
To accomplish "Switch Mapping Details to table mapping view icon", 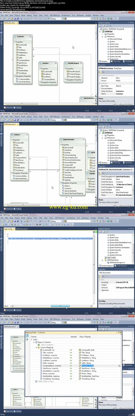I will tap(27, 336).
